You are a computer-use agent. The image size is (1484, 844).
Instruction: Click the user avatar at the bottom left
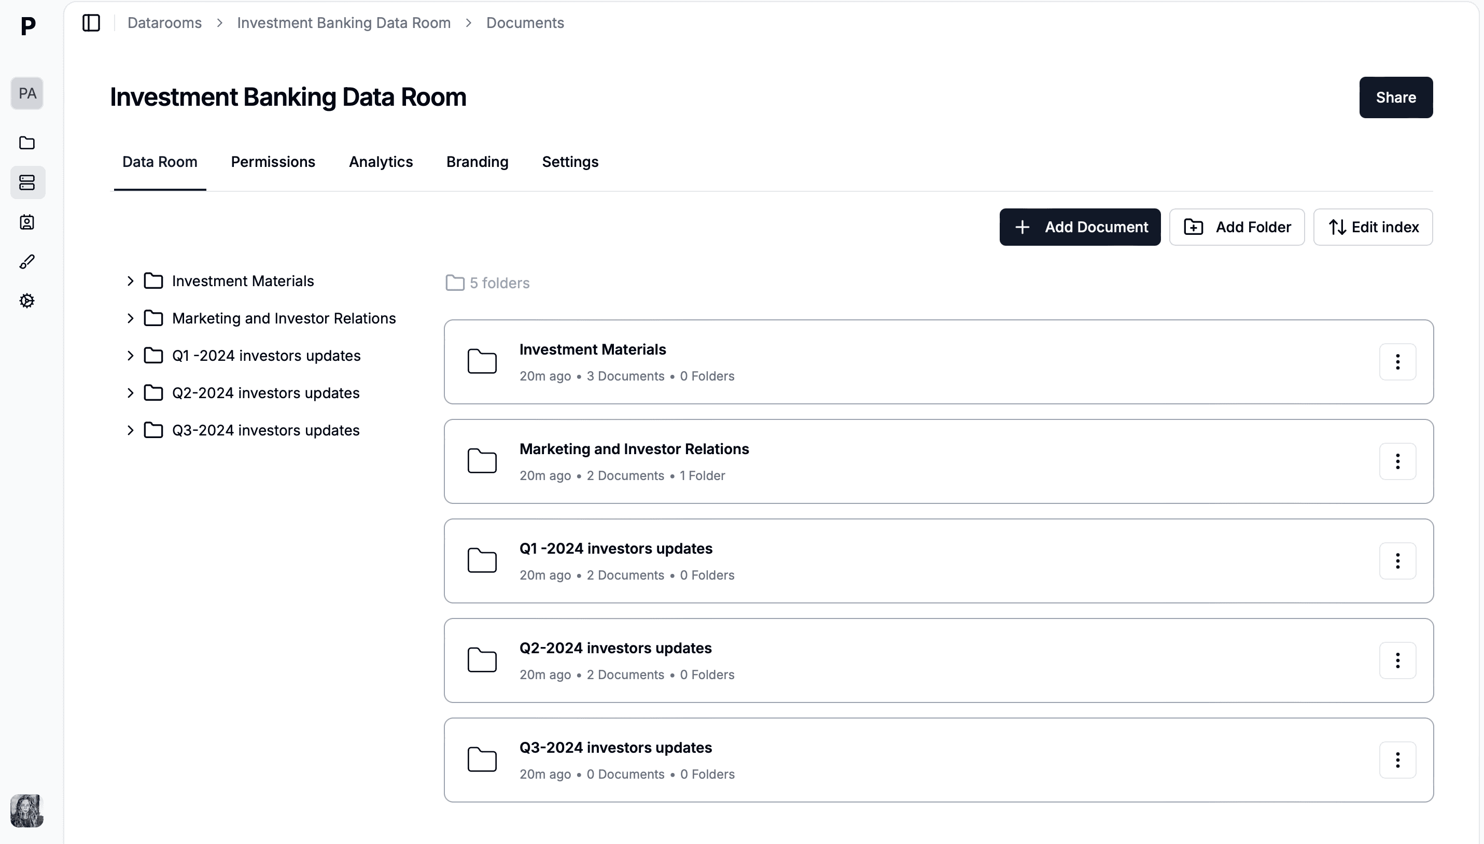tap(27, 810)
